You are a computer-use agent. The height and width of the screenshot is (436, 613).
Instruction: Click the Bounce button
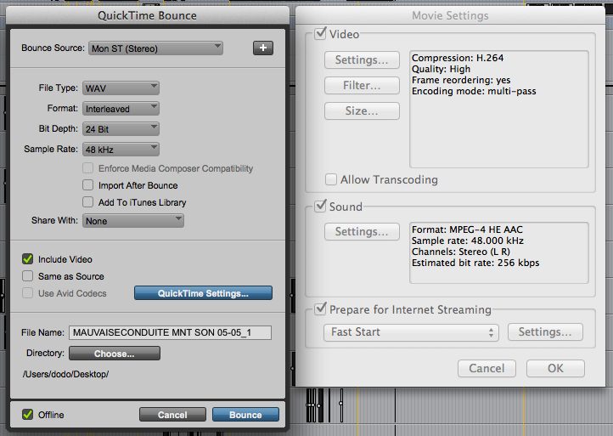point(245,415)
